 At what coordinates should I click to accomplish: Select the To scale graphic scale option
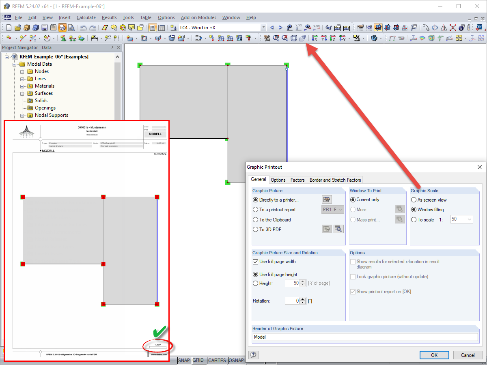[413, 219]
